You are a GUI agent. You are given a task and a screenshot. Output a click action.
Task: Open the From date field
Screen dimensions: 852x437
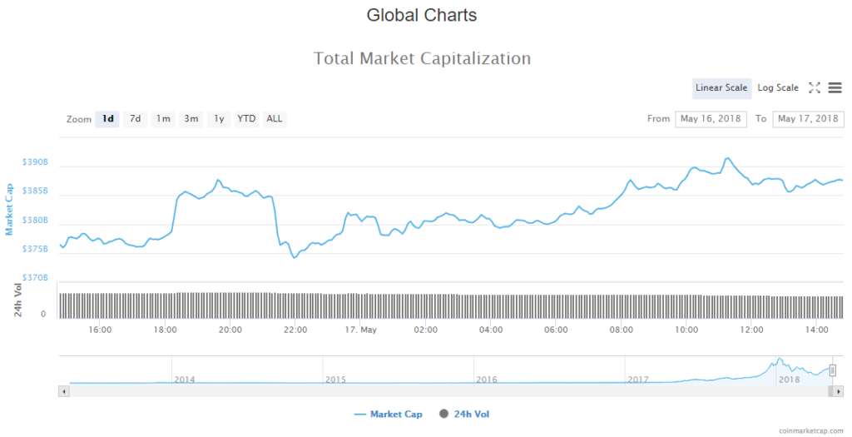click(x=711, y=119)
